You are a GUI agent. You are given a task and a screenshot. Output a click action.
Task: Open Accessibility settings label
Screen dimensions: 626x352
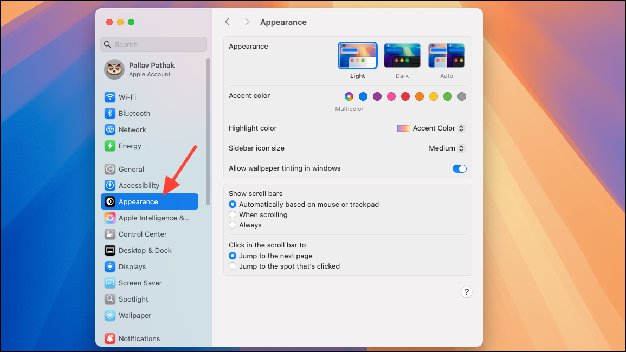pyautogui.click(x=139, y=186)
